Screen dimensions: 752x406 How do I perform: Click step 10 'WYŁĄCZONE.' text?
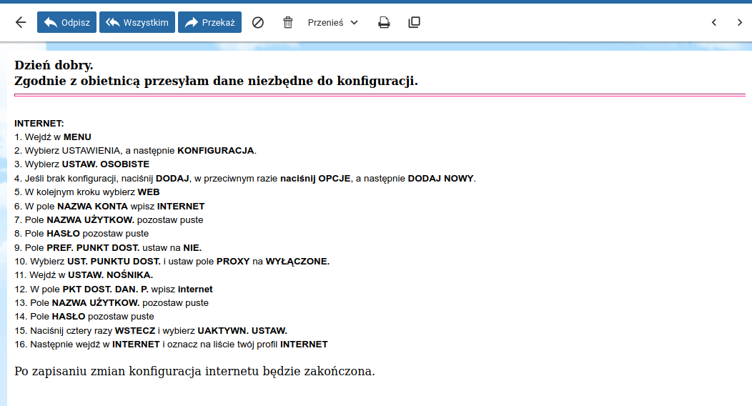[297, 261]
